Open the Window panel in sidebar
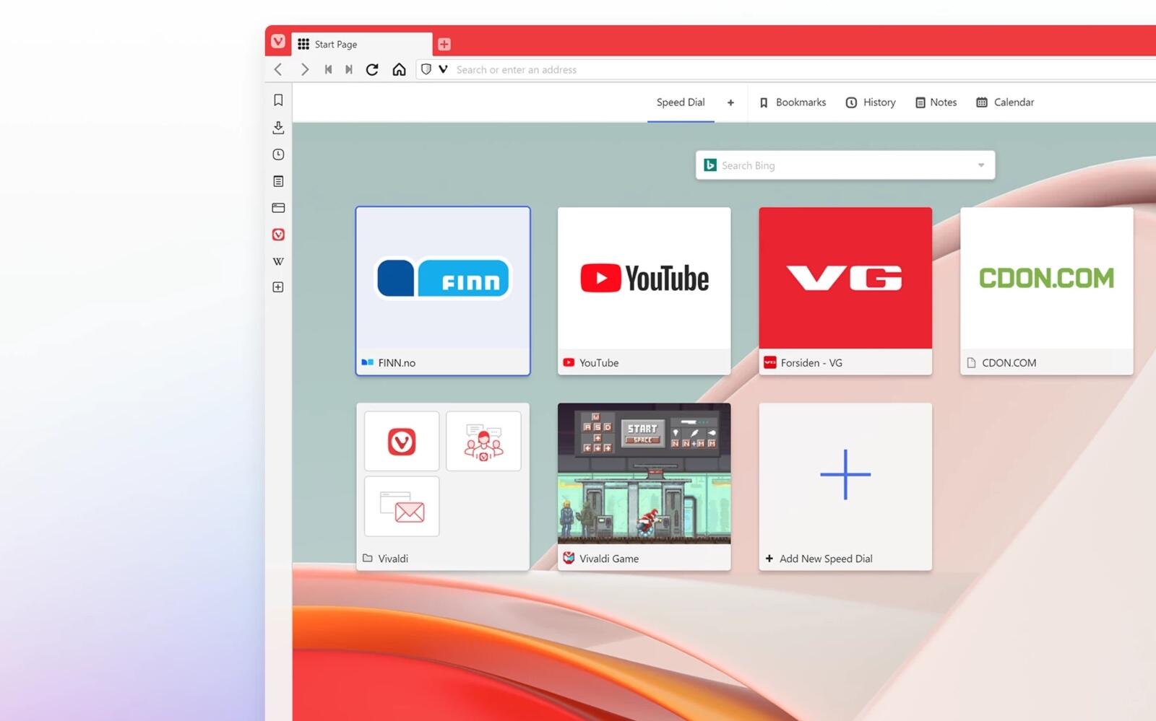Screen dimensions: 1156x721 [x=278, y=208]
